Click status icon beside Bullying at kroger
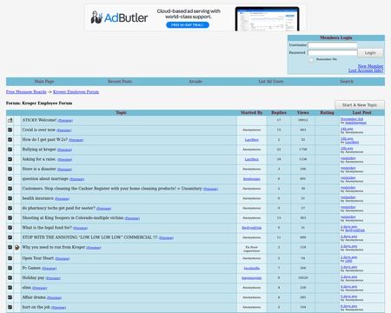The height and width of the screenshot is (313, 391). click(x=10, y=150)
